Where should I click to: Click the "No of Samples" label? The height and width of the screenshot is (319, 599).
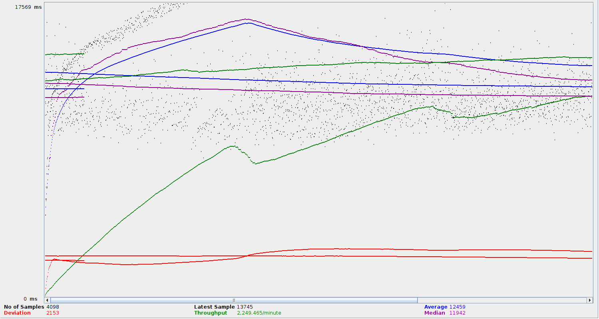[x=24, y=307]
